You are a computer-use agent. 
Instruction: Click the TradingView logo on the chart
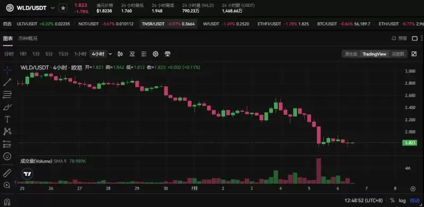tap(28, 174)
